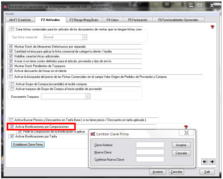The image size is (223, 179).
Task: Click the red help icon at top right
Action: [x=213, y=27]
